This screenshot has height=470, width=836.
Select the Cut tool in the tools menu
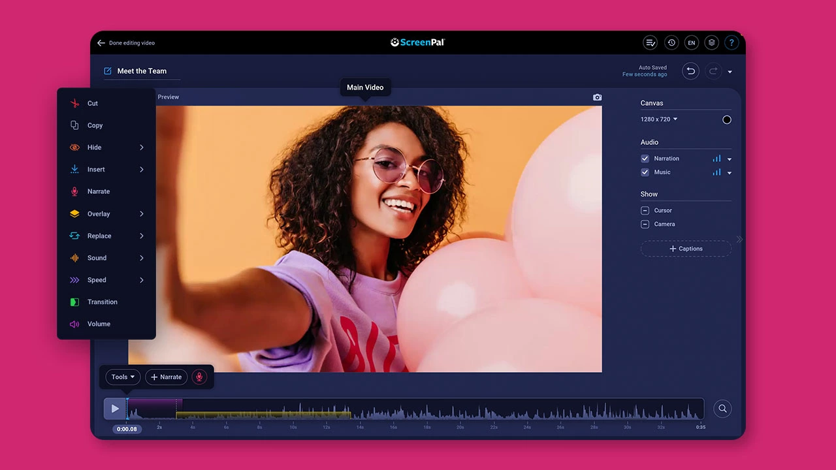pyautogui.click(x=92, y=103)
